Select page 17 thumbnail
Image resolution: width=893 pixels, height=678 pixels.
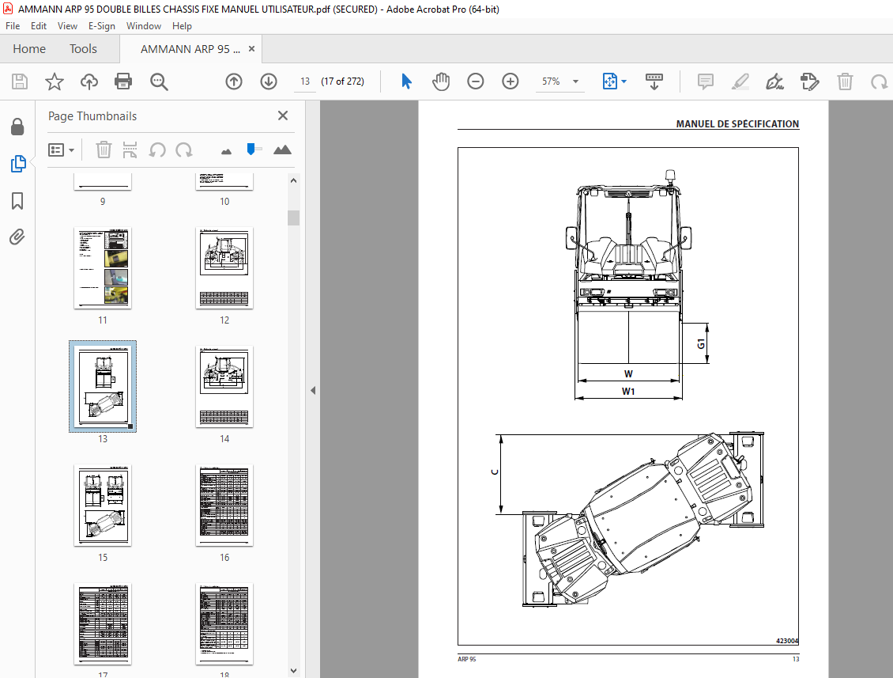[103, 624]
